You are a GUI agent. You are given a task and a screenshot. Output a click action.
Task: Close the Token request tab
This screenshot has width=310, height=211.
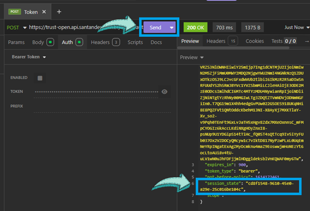coord(44,12)
